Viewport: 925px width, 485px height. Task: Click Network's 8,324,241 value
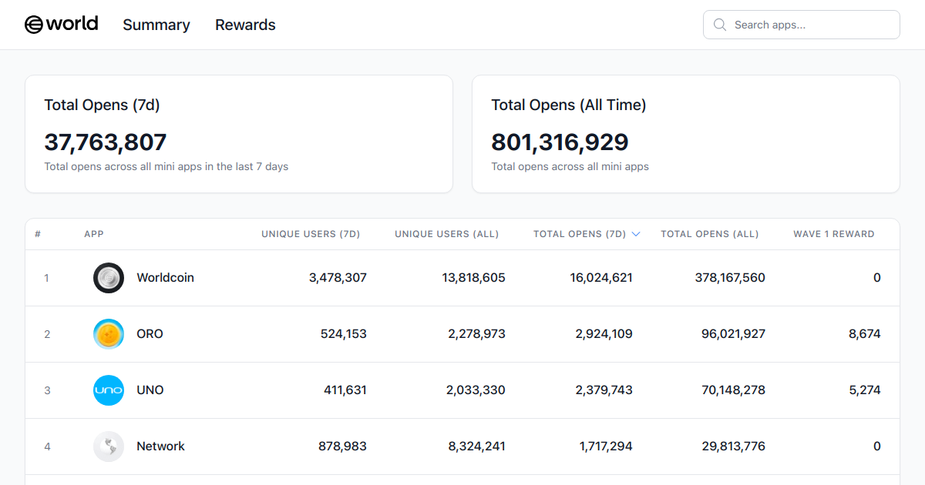point(476,447)
